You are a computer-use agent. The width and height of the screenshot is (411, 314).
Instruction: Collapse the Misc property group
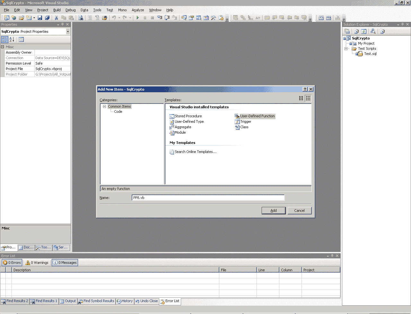[2, 47]
